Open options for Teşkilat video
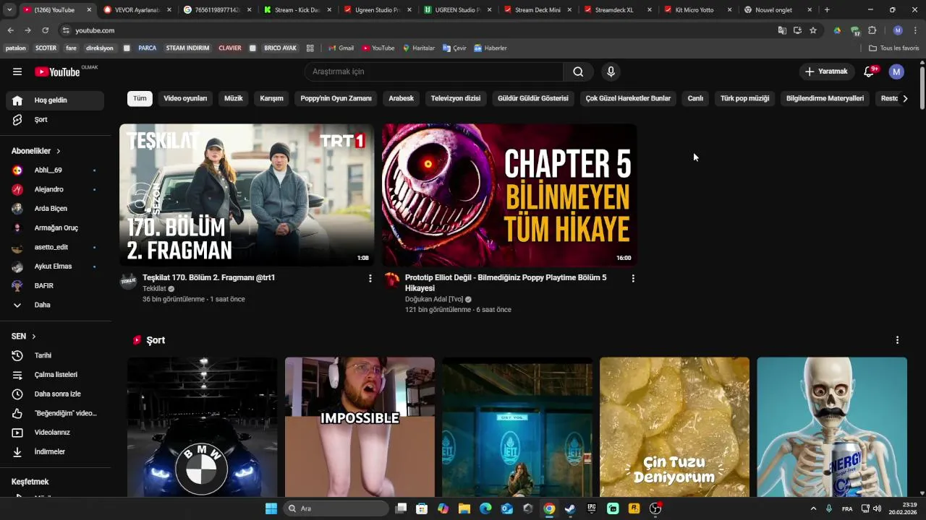926x520 pixels. [x=370, y=278]
